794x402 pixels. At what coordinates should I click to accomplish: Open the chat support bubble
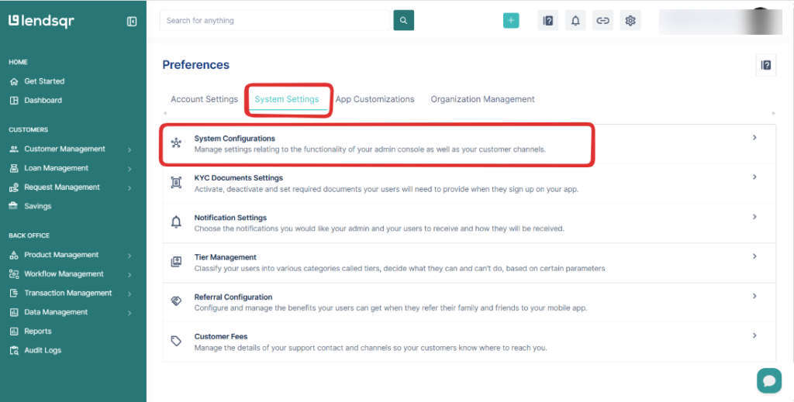[x=769, y=381]
